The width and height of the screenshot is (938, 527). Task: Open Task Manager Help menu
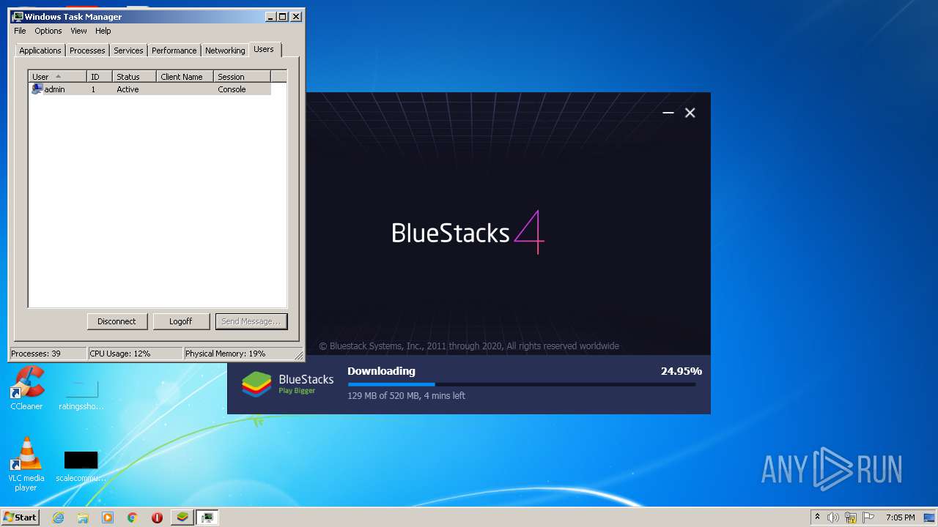103,31
